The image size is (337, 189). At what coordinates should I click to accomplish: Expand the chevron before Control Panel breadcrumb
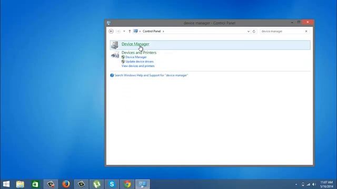[x=140, y=31]
